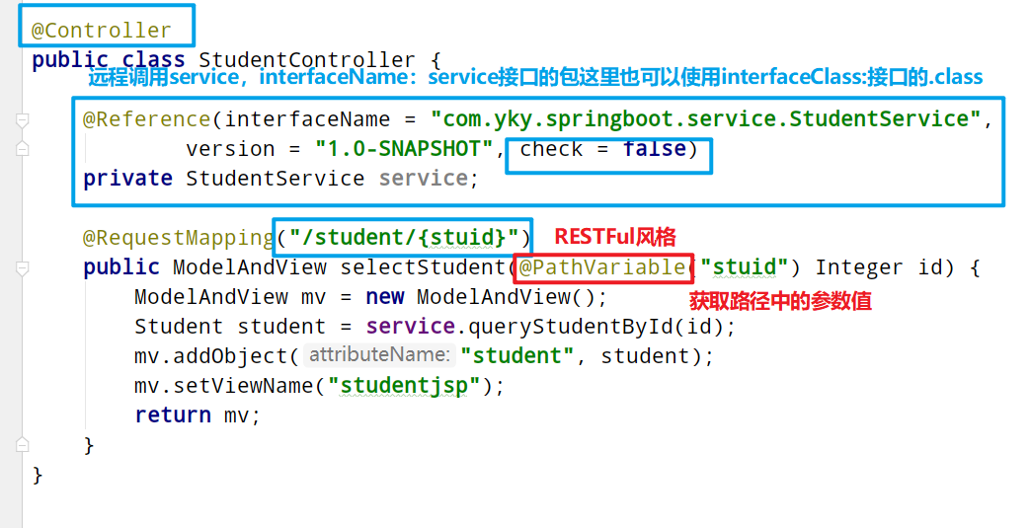Click the interfaceName attribute keyword
1030x528 pixels.
307,118
